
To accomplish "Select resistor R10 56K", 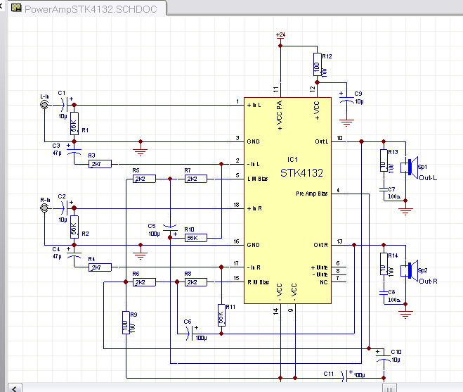I will tap(196, 238).
